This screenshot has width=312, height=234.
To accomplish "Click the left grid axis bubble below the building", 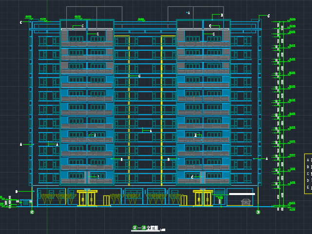I will [32, 212].
